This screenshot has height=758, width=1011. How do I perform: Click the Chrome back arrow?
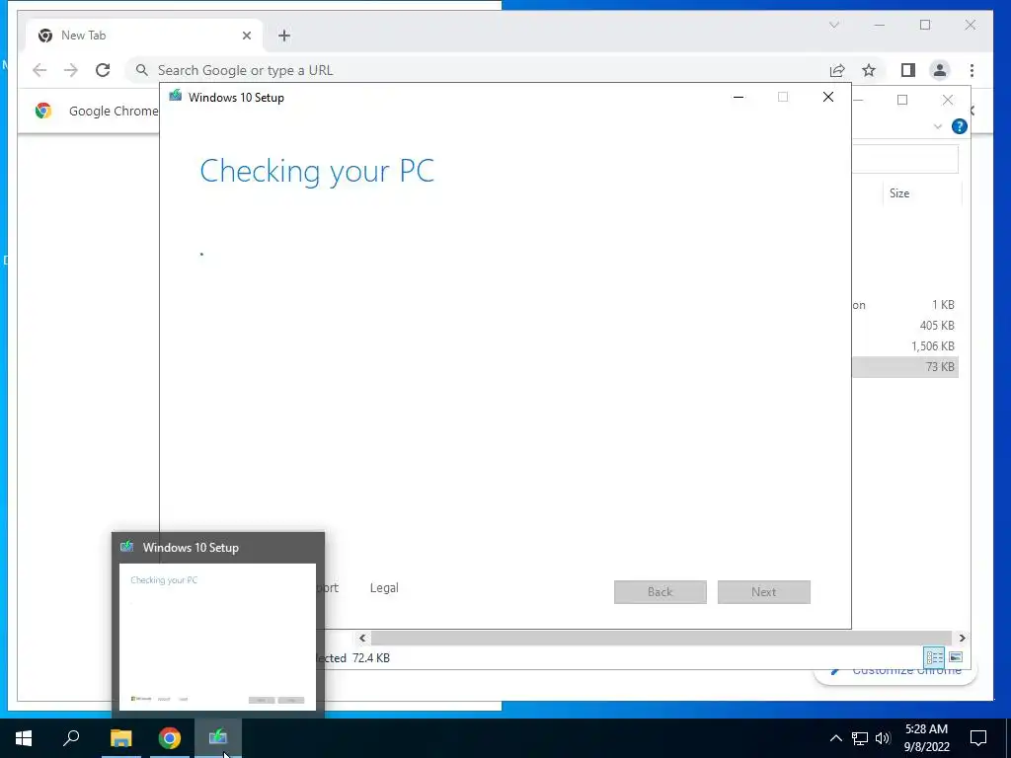tap(39, 70)
